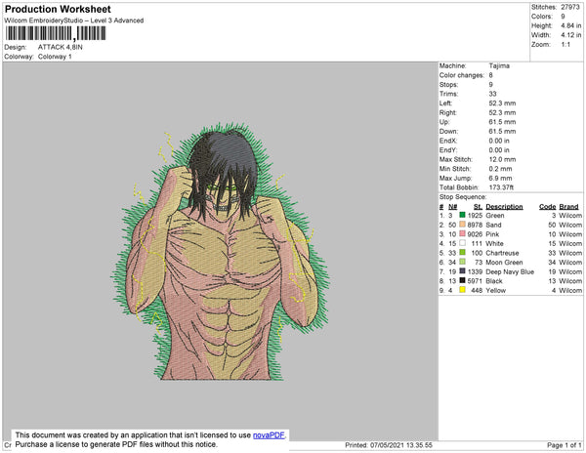Image resolution: width=586 pixels, height=453 pixels.
Task: Click the 'Printed: 07/05/2021 13.35.55' footer text
Action: coord(389,445)
